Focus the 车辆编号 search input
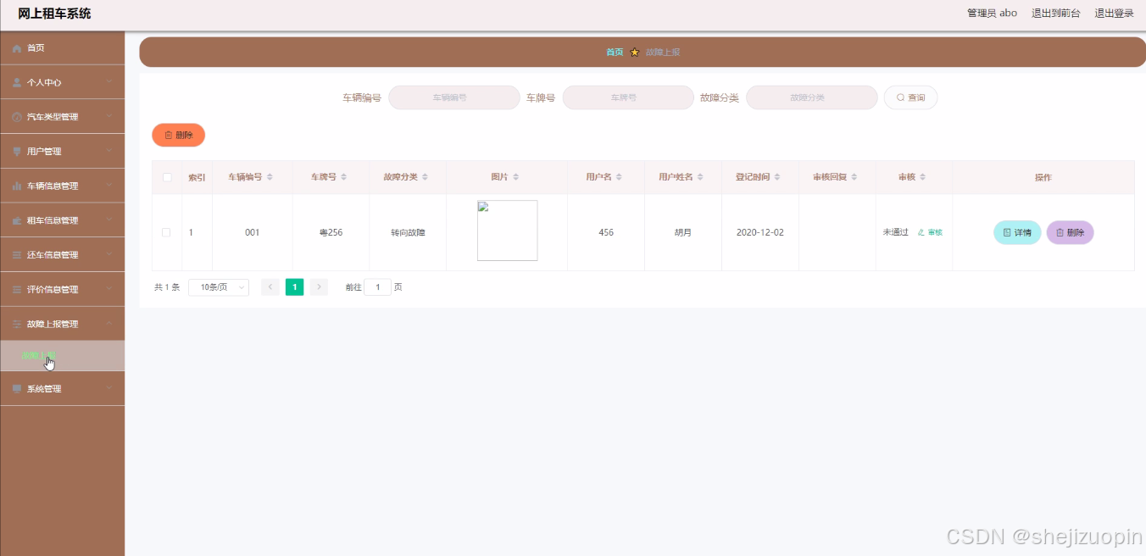 click(454, 97)
